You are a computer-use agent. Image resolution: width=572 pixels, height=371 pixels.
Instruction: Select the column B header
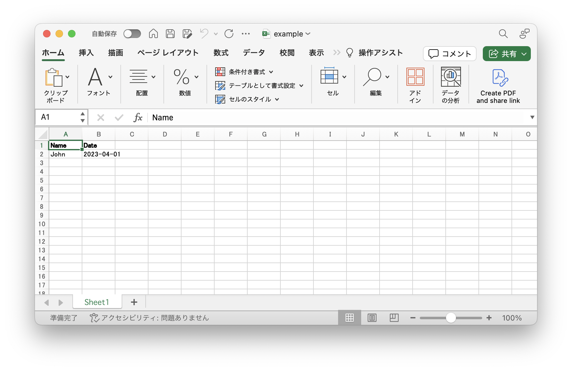click(99, 134)
